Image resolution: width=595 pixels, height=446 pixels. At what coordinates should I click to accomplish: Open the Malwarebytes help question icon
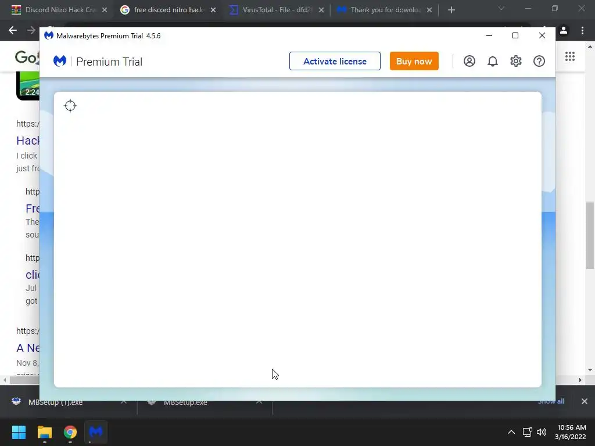click(x=539, y=61)
